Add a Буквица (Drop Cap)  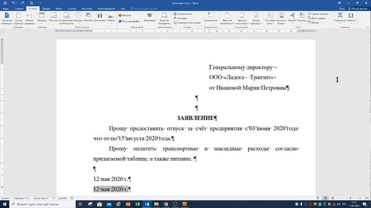pyautogui.click(x=301, y=18)
